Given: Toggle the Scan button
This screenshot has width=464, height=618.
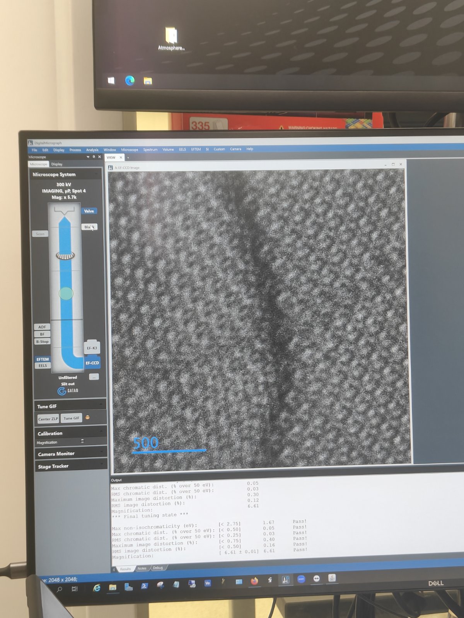Looking at the screenshot, I should click(40, 234).
